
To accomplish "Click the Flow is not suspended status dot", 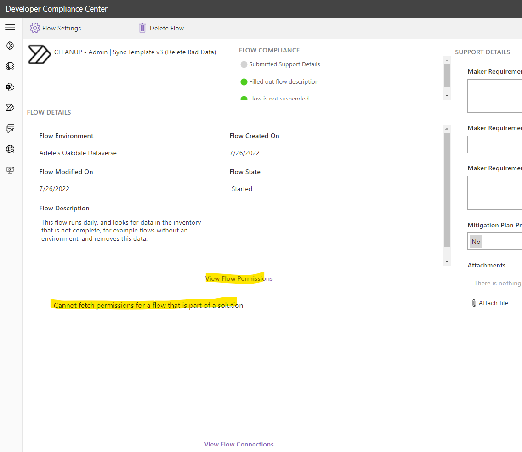I will pyautogui.click(x=244, y=98).
